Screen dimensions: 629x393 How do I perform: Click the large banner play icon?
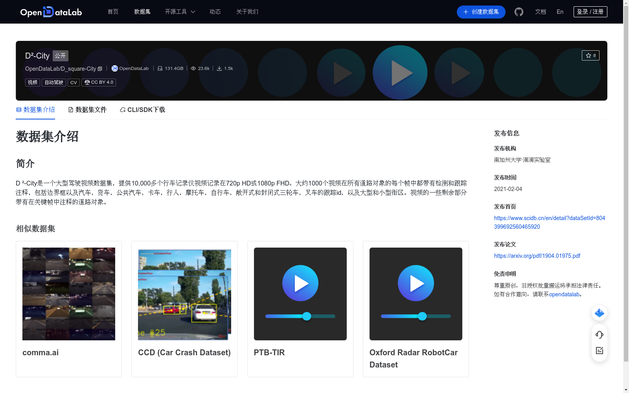(x=400, y=73)
